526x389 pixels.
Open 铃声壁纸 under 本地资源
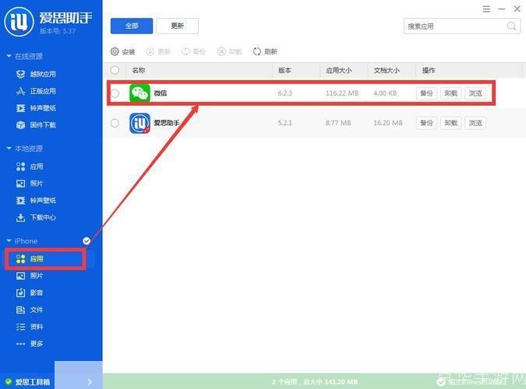click(36, 201)
